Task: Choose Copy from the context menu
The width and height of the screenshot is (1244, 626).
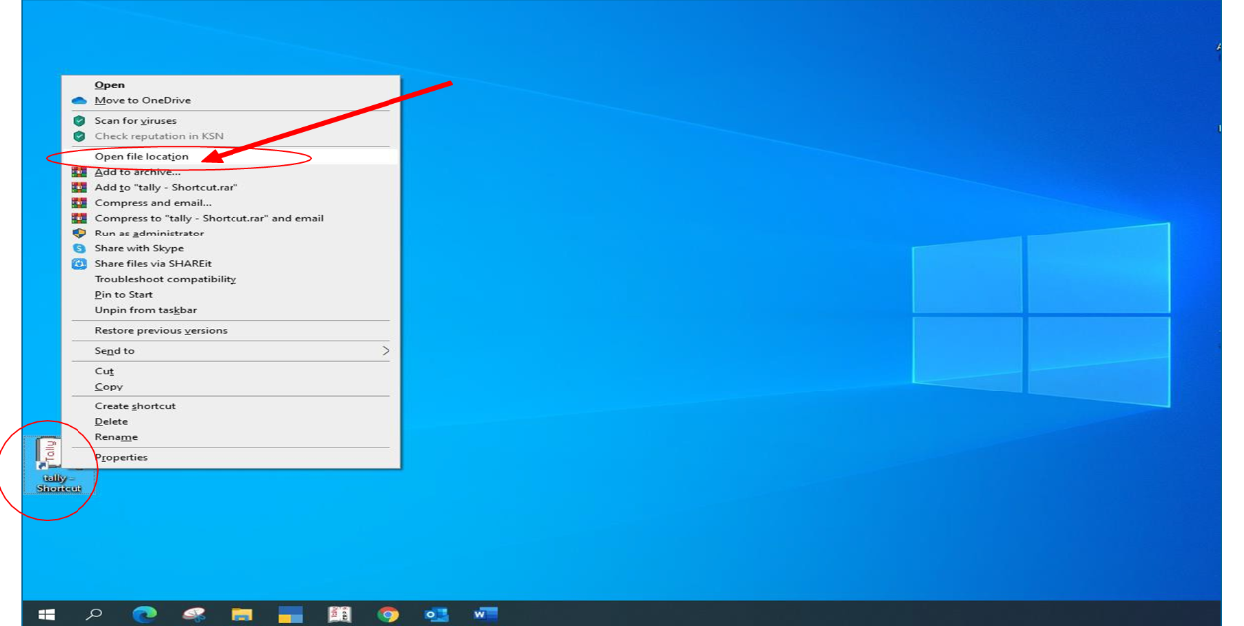Action: coord(232,387)
